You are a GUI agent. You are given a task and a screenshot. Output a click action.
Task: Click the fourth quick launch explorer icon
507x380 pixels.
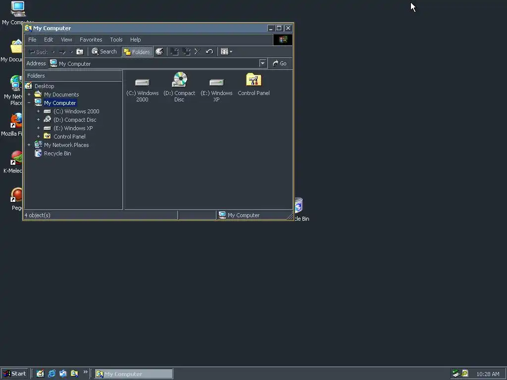coord(74,374)
